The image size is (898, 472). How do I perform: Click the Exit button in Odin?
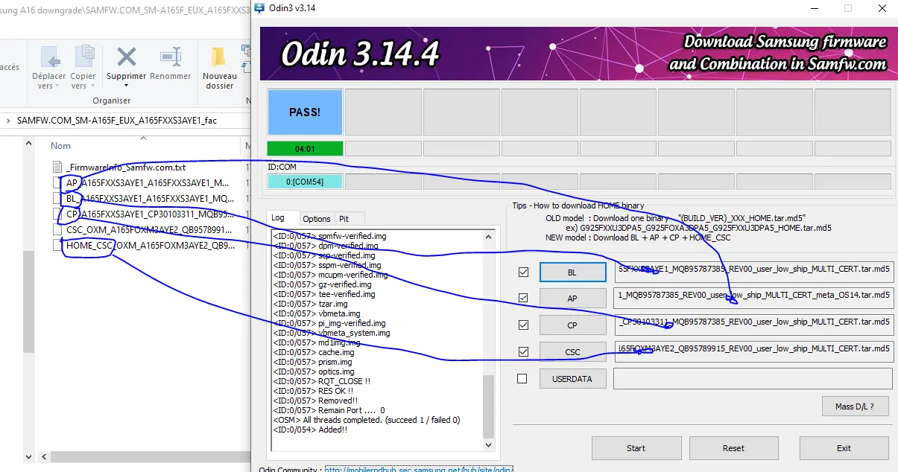click(x=844, y=448)
